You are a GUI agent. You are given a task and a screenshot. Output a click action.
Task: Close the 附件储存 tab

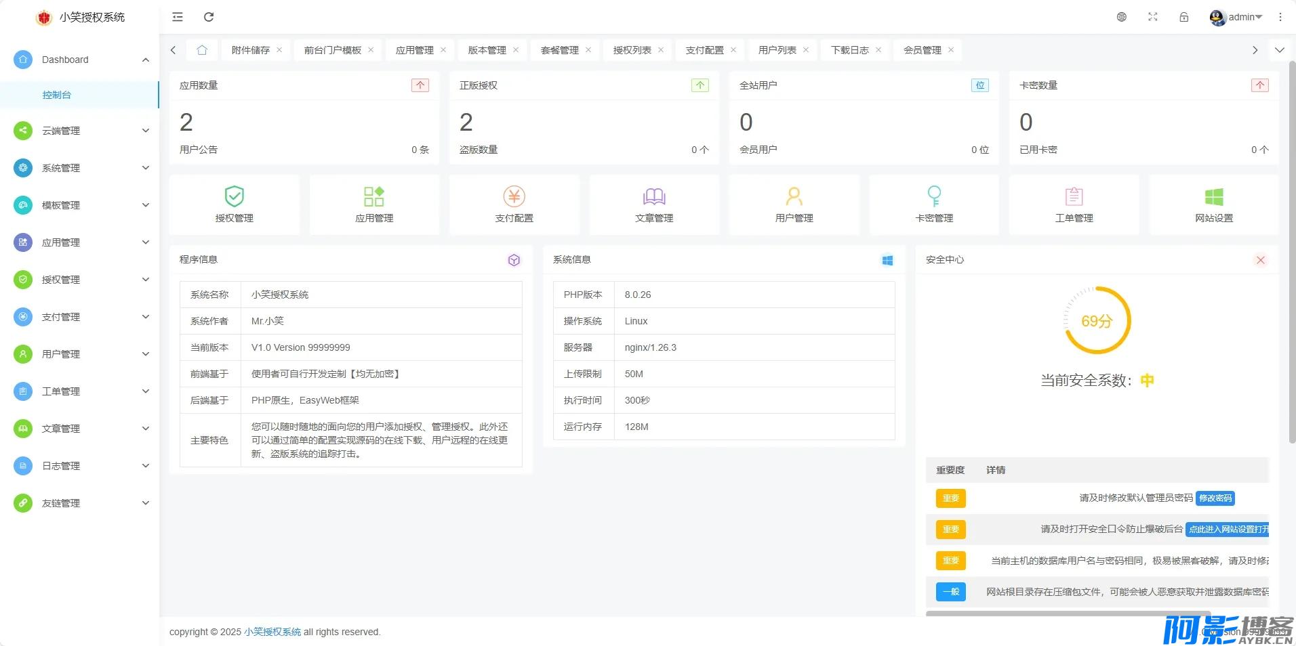[279, 50]
